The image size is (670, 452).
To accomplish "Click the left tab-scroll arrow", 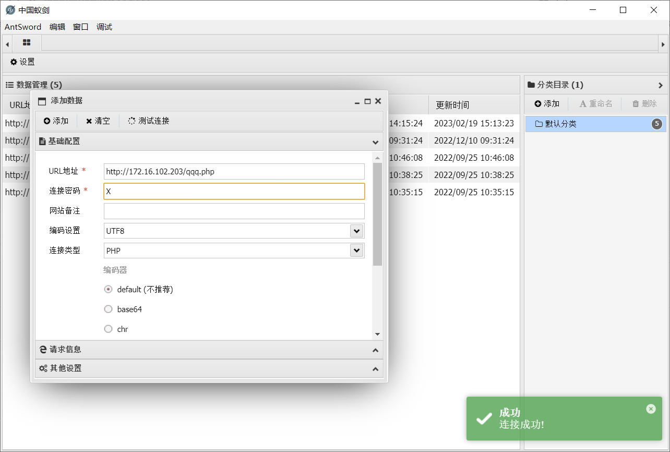I will tap(7, 45).
